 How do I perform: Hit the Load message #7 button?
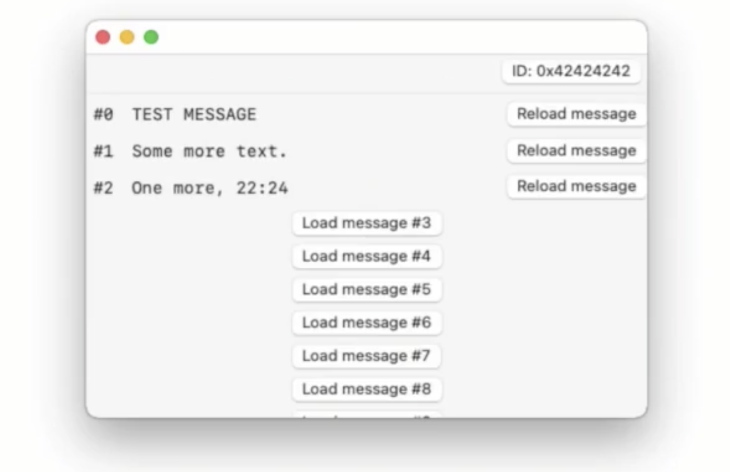[x=367, y=356]
